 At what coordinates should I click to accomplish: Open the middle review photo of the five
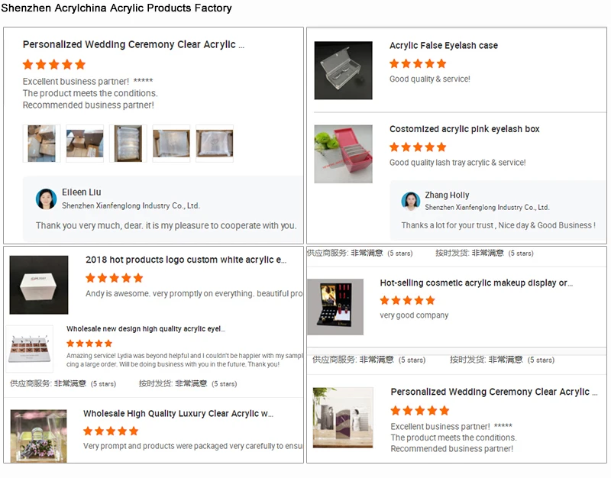(128, 144)
